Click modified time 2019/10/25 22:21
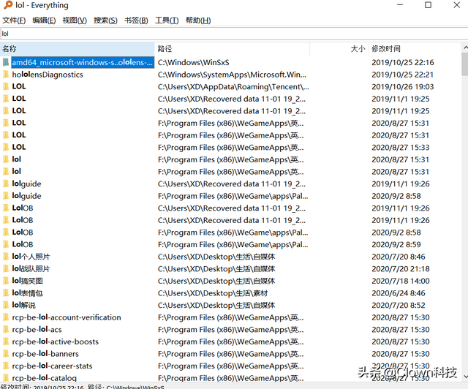Viewport: 468px width, 389px height. [403, 75]
